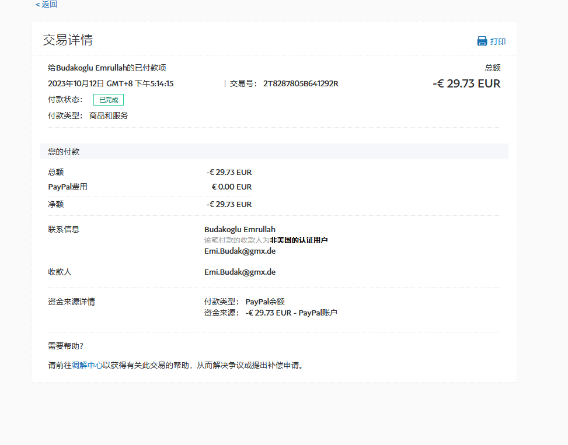Go back using the 返回 link
Viewport: 568px width, 445px height.
(46, 5)
